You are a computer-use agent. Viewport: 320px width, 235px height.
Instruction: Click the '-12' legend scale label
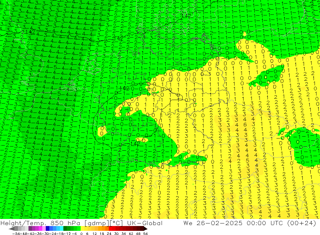pos(67,234)
